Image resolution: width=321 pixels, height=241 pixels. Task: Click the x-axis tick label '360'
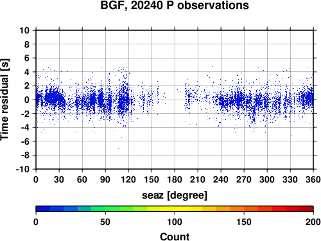313,179
